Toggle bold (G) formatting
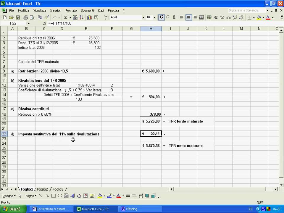The width and height of the screenshot is (284, 213). [x=162, y=17]
